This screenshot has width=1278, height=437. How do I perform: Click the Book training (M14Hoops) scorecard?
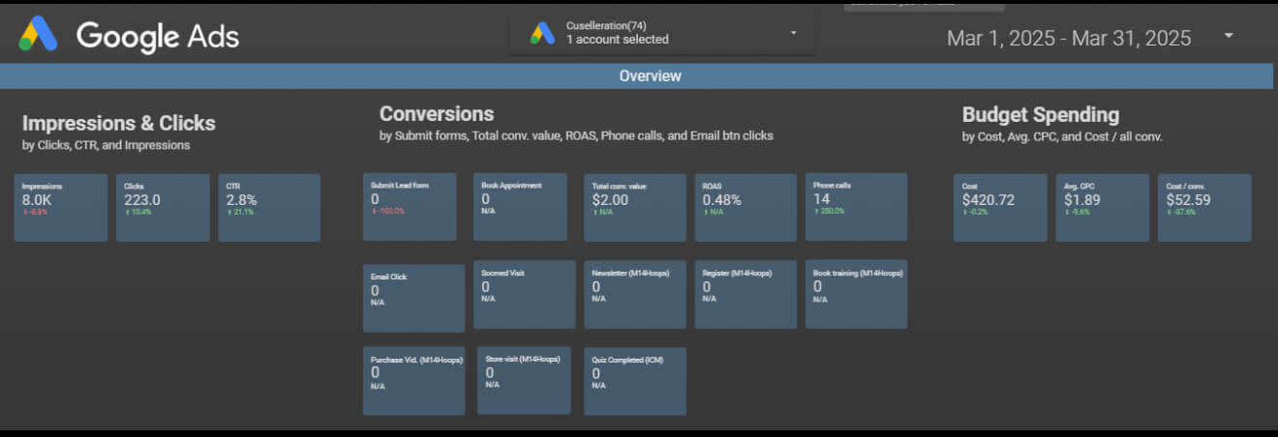coord(856,294)
